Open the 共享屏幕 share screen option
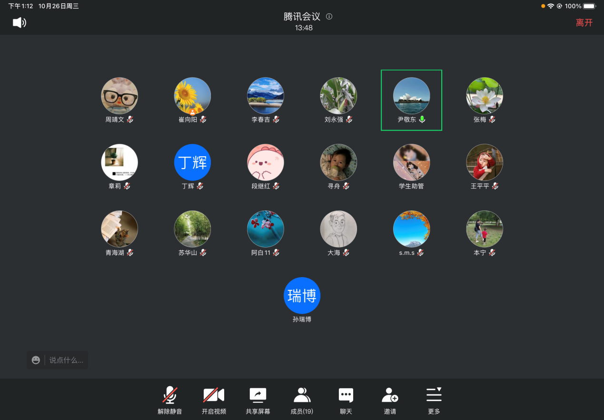The width and height of the screenshot is (604, 420). point(258,400)
